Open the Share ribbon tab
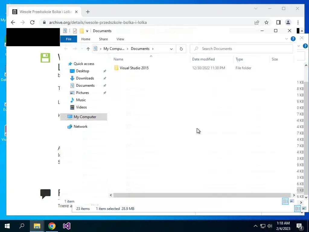 tap(103, 39)
